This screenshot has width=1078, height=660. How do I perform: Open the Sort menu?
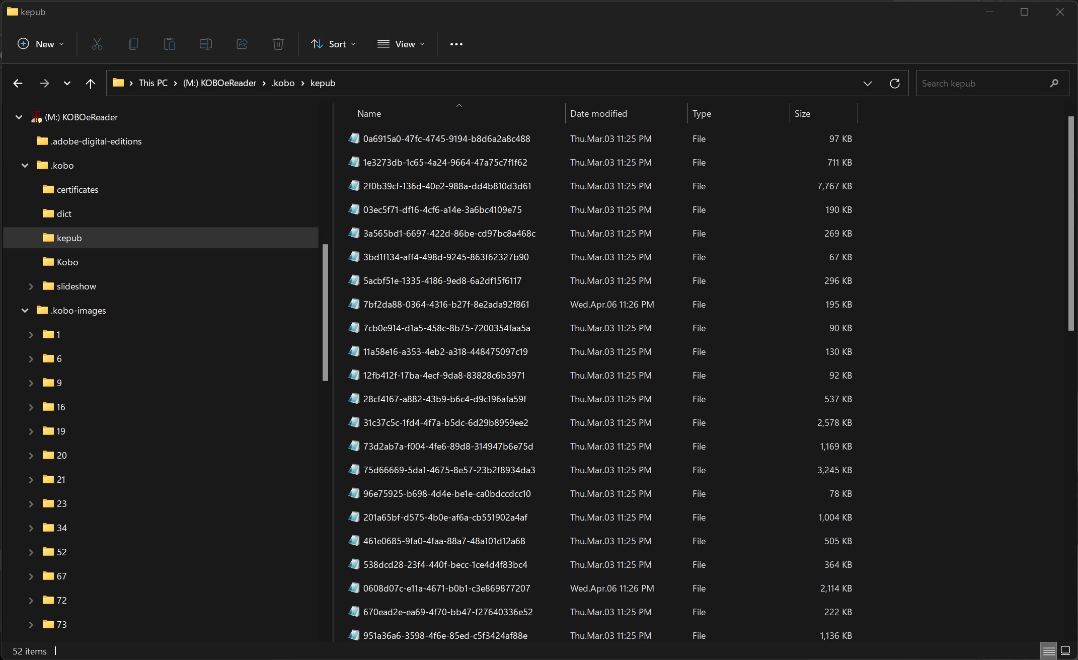coord(333,44)
